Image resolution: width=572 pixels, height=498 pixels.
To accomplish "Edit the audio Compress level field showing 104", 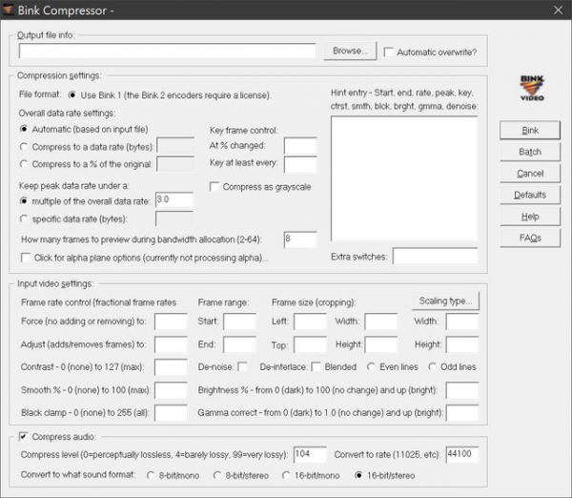I will [310, 454].
